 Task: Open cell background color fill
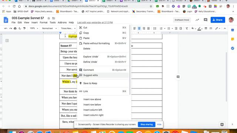[x=193, y=28]
